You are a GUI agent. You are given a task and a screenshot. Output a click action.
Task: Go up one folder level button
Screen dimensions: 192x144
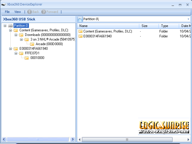80,19
